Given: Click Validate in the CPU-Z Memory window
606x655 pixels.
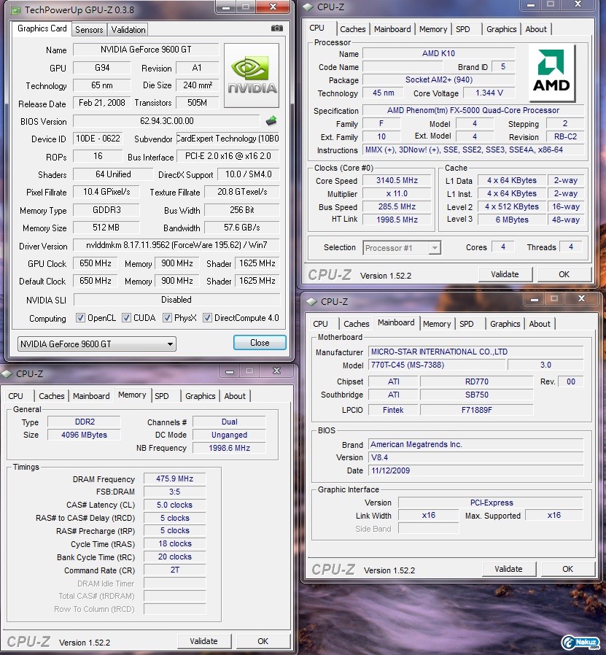Looking at the screenshot, I should (203, 641).
